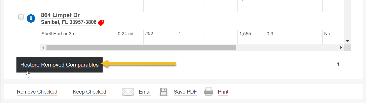Click the horizontal scrollbar right arrow
This screenshot has width=366, height=105.
[341, 48]
